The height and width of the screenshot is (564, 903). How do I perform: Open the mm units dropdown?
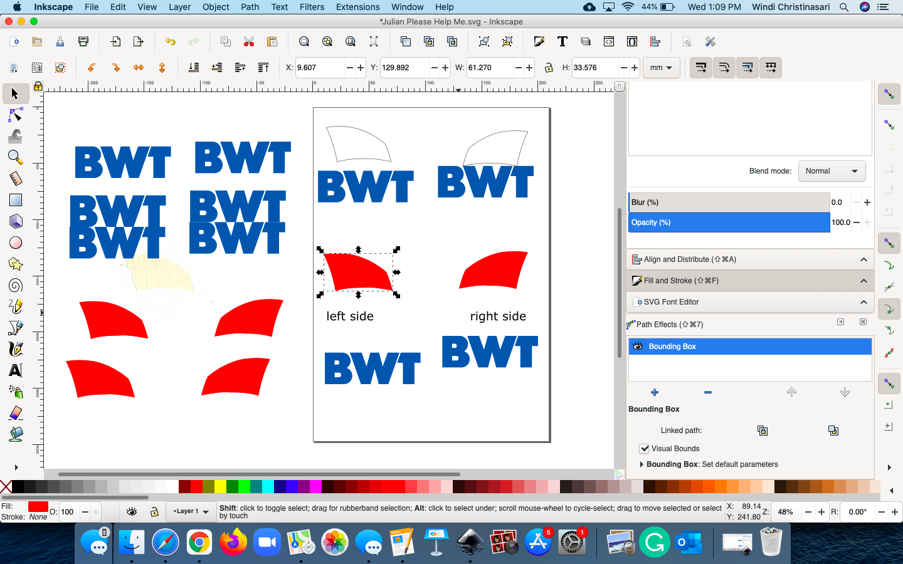662,68
